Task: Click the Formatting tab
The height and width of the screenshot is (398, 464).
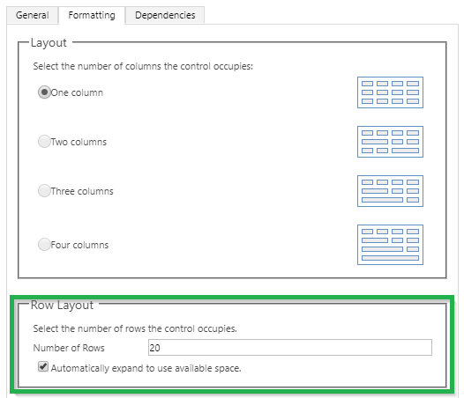Action: [x=92, y=15]
